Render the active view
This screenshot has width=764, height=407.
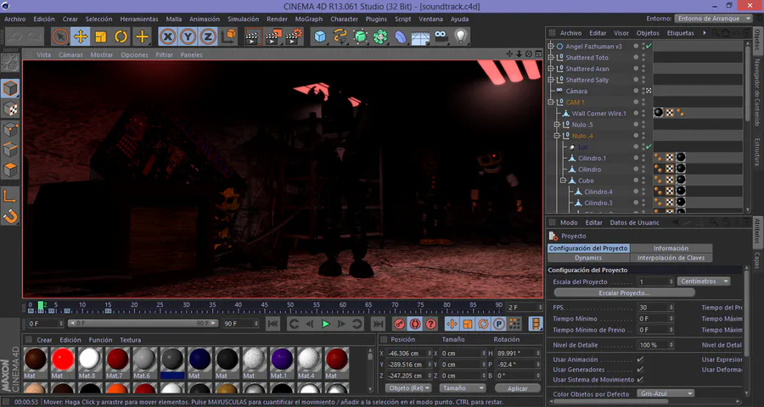pyautogui.click(x=252, y=36)
